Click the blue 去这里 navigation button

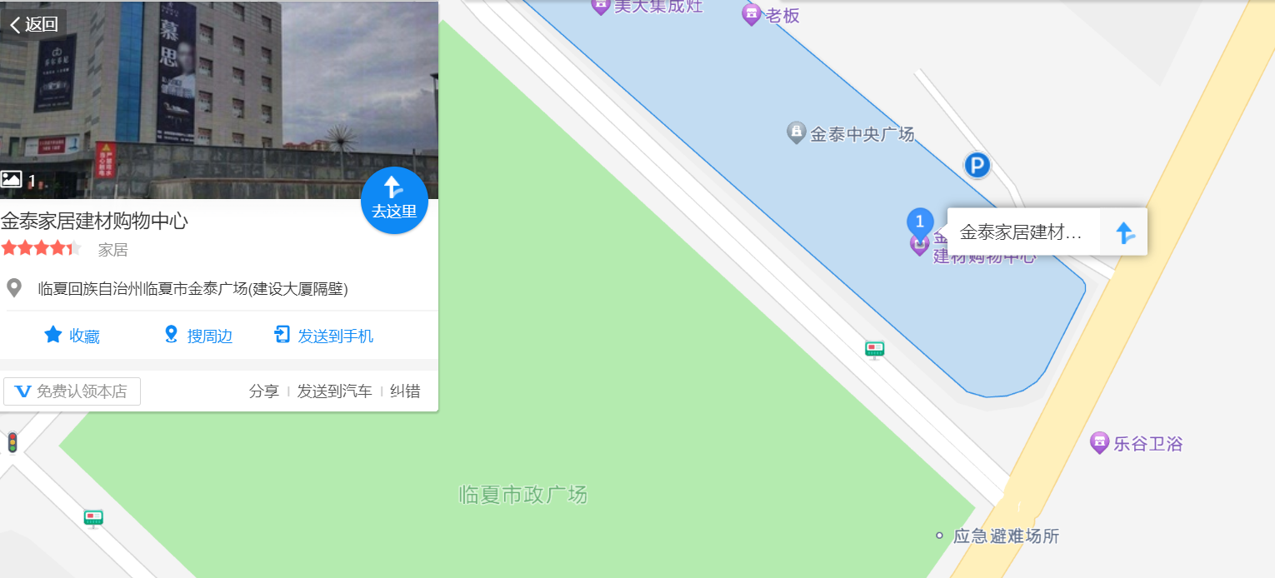[394, 201]
